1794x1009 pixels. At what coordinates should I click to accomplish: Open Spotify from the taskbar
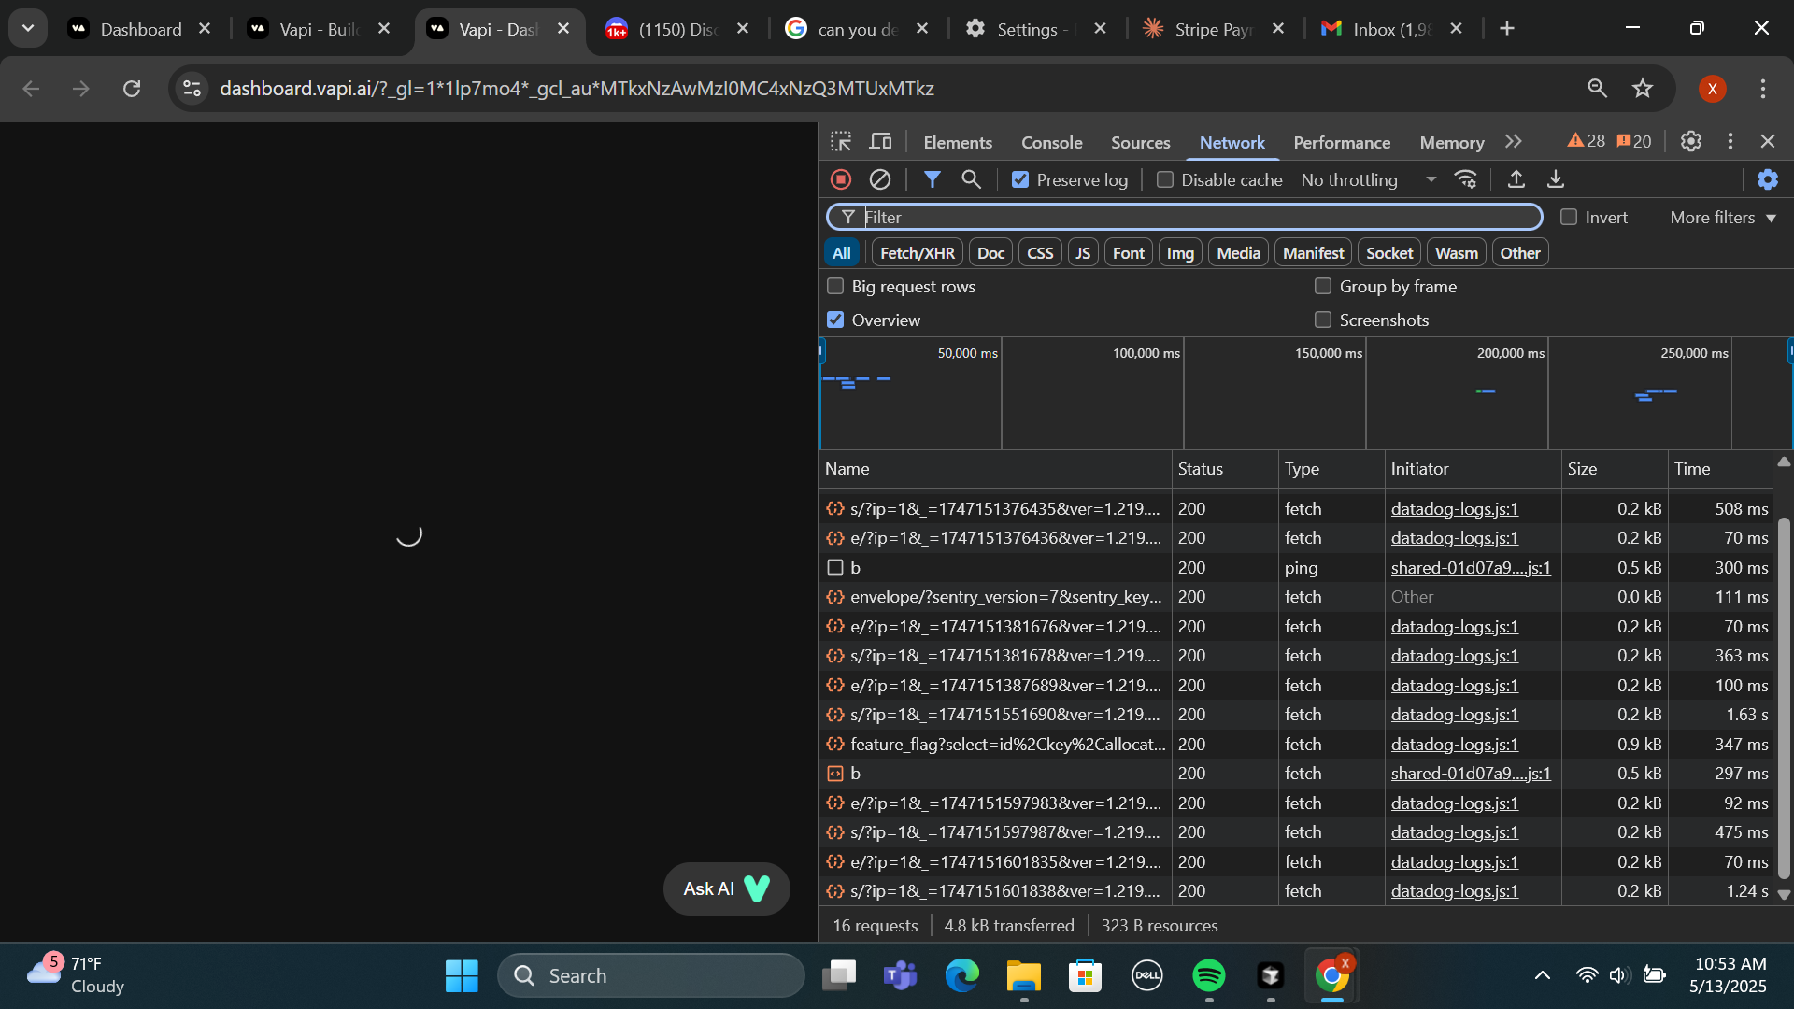pos(1209,975)
